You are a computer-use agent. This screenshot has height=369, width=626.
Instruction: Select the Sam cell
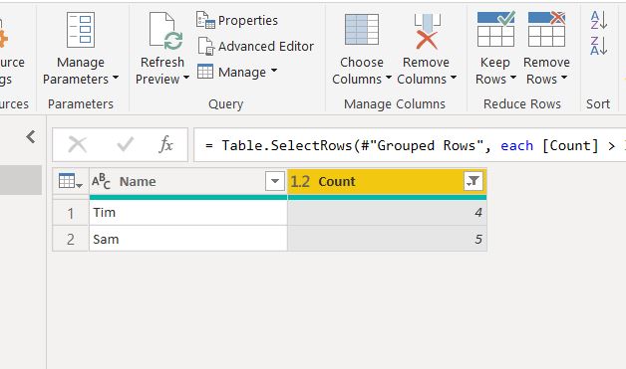tap(188, 239)
